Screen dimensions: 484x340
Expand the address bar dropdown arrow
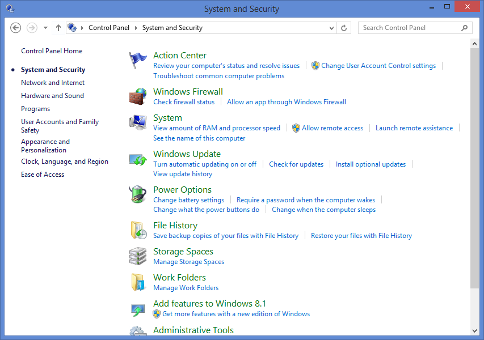click(x=331, y=27)
